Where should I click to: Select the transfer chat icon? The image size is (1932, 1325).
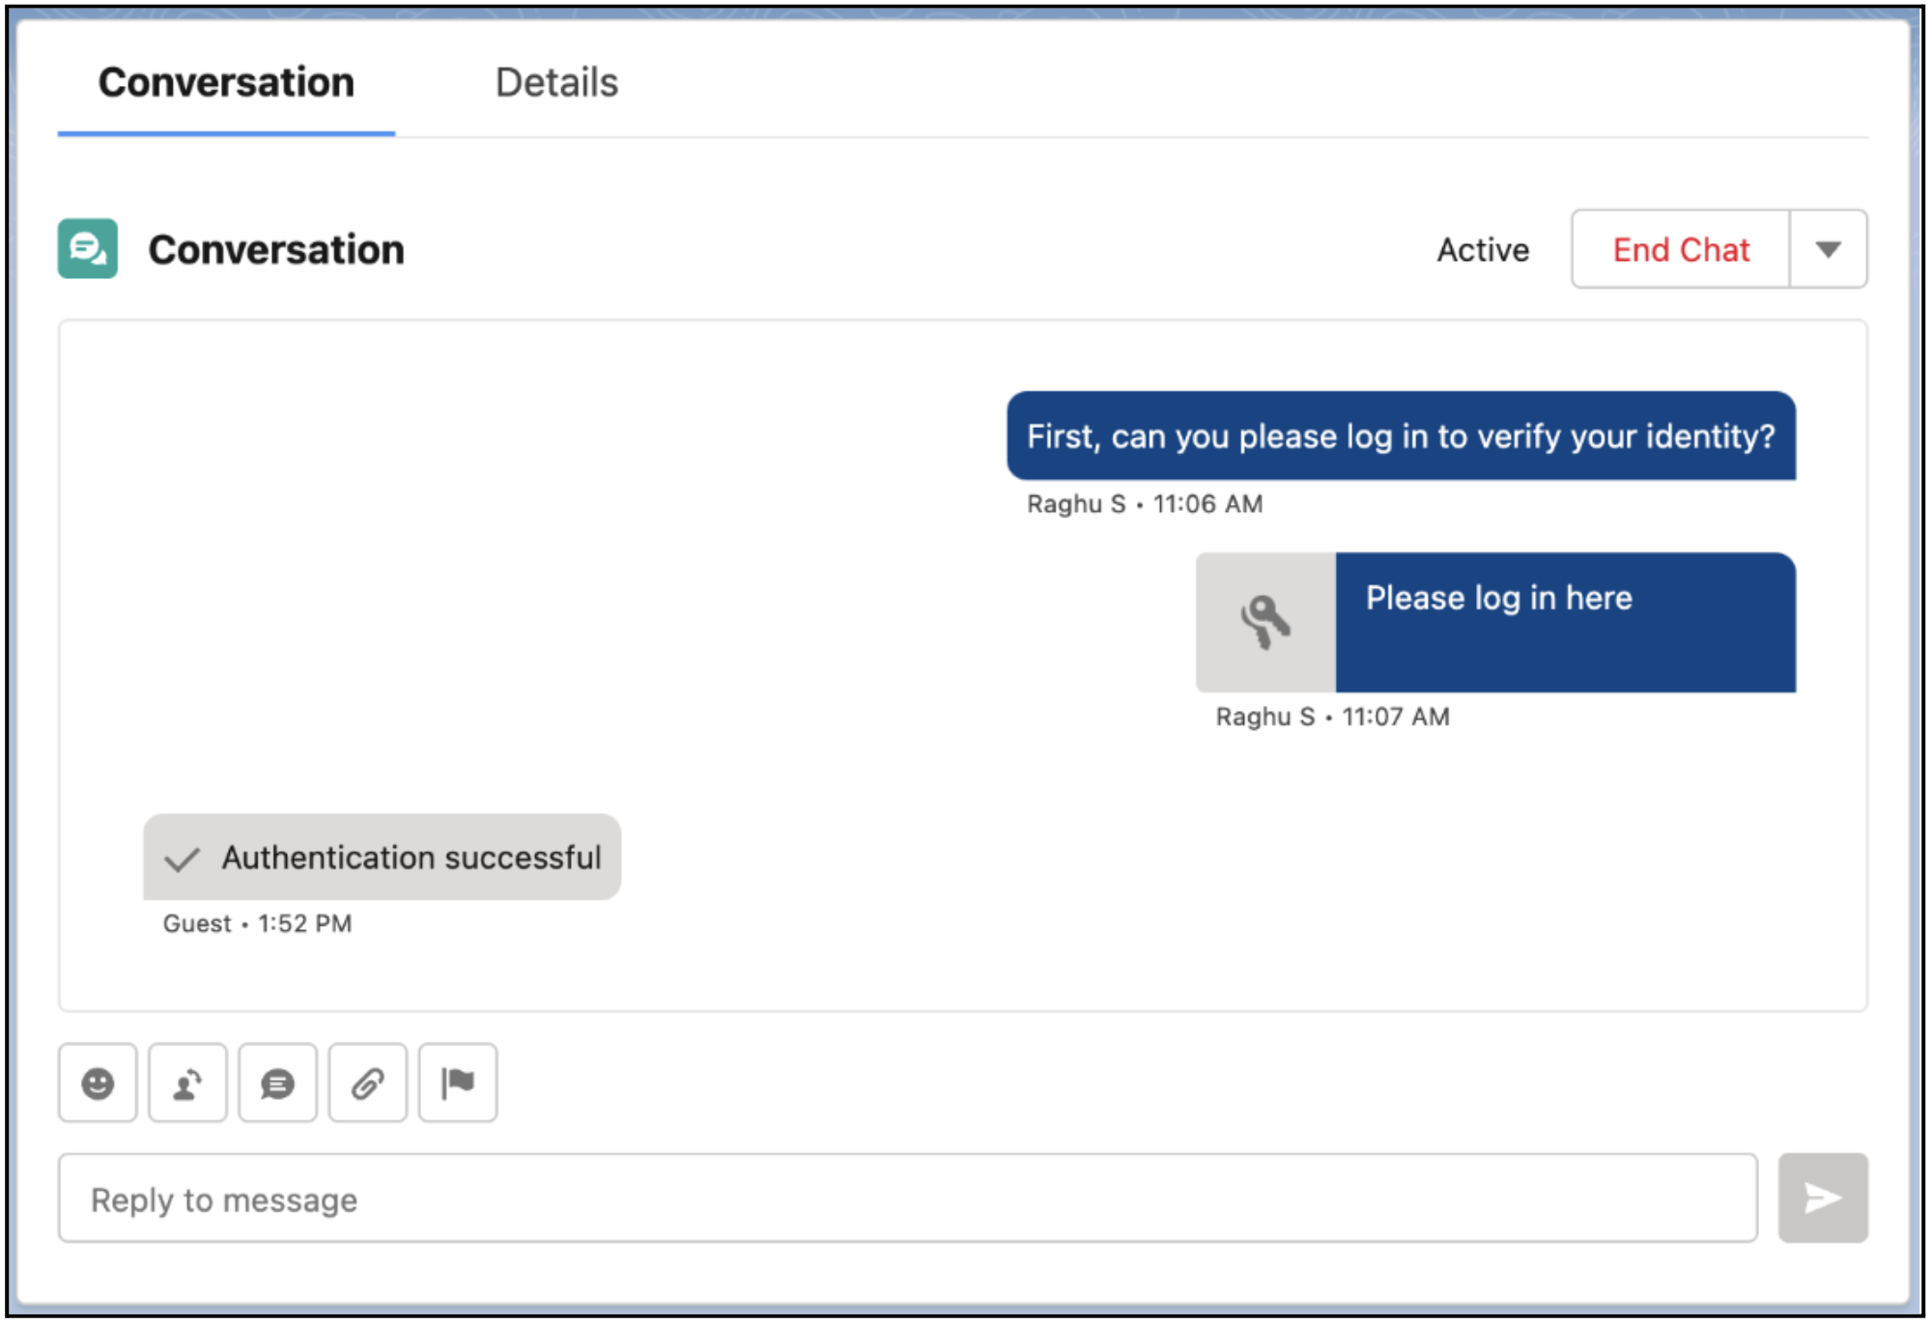coord(186,1084)
